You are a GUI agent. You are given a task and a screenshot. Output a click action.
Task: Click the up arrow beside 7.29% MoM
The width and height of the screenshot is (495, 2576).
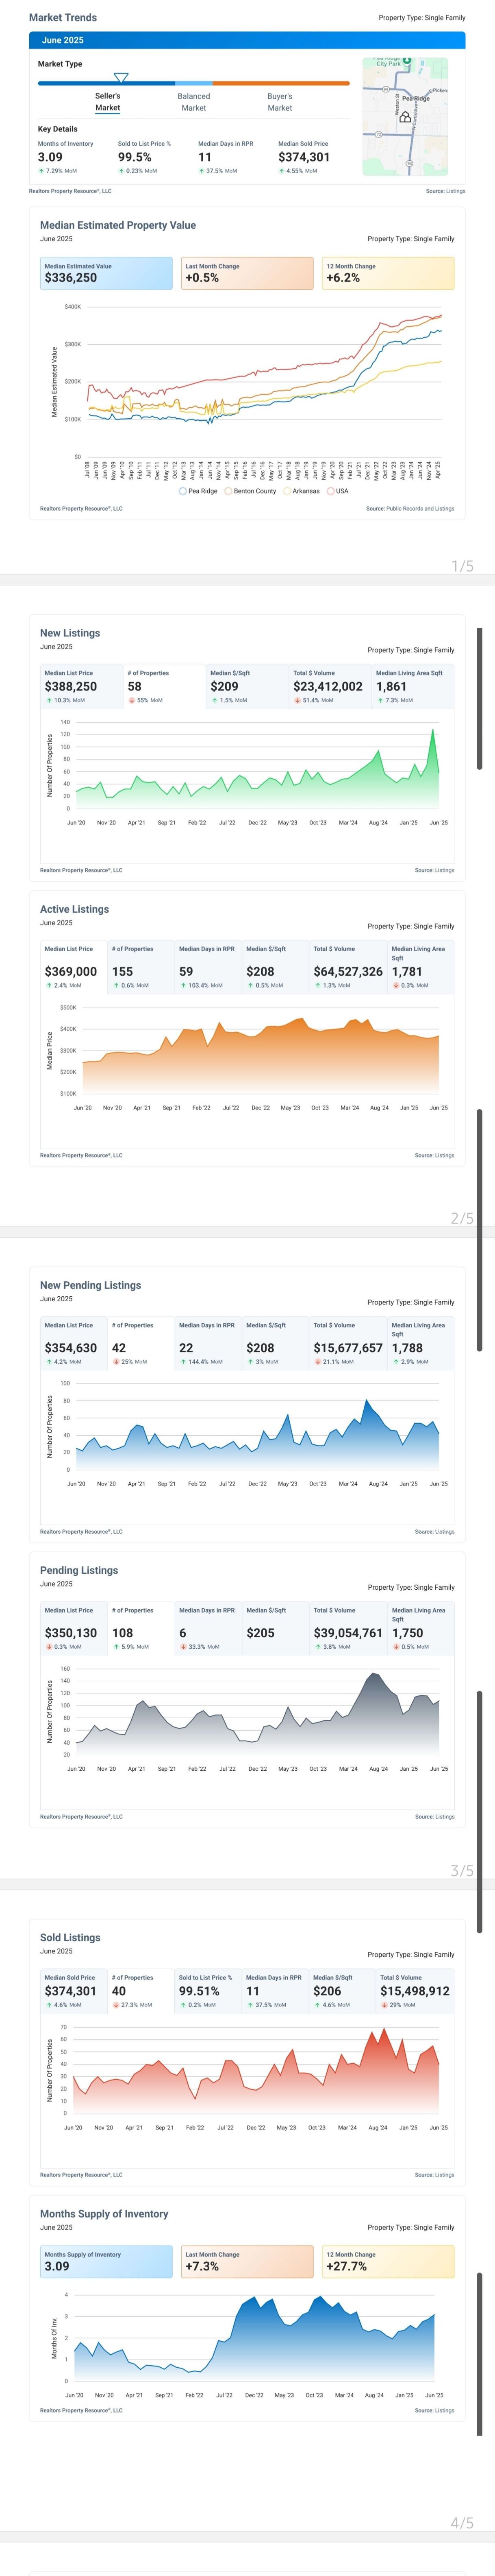pyautogui.click(x=41, y=171)
